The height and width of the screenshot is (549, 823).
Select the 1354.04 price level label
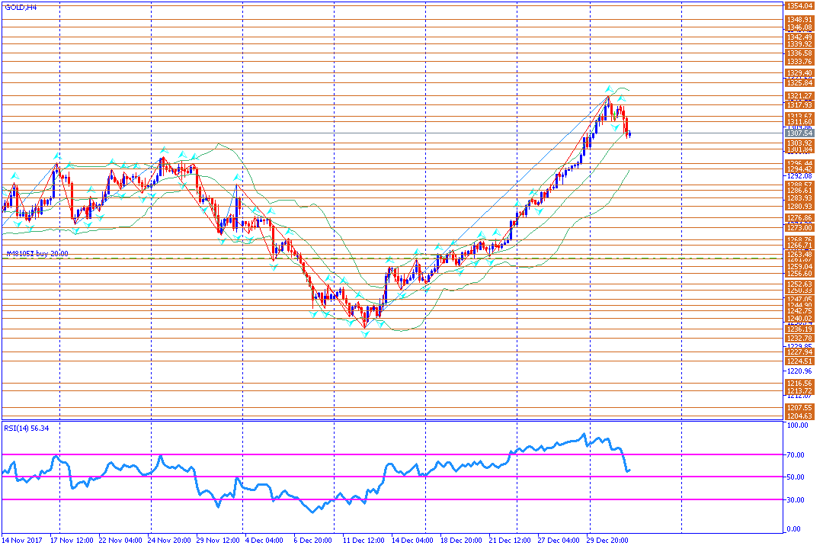pos(799,6)
